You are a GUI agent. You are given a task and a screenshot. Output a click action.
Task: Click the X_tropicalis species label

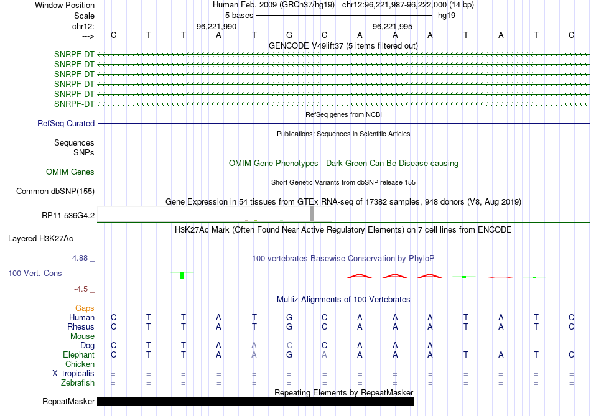point(73,374)
